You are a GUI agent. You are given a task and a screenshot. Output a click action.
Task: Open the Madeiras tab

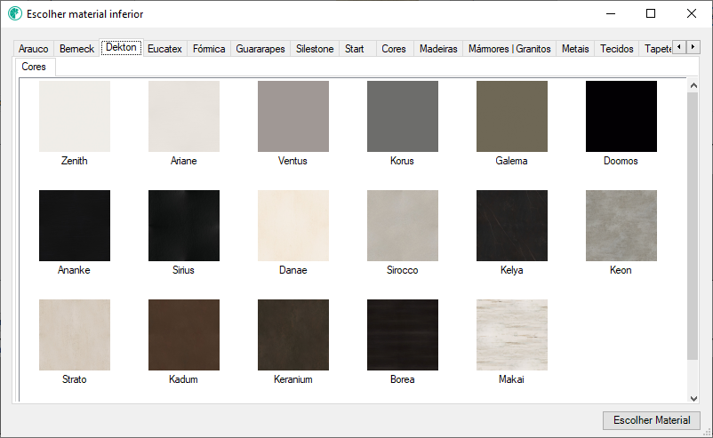(438, 49)
